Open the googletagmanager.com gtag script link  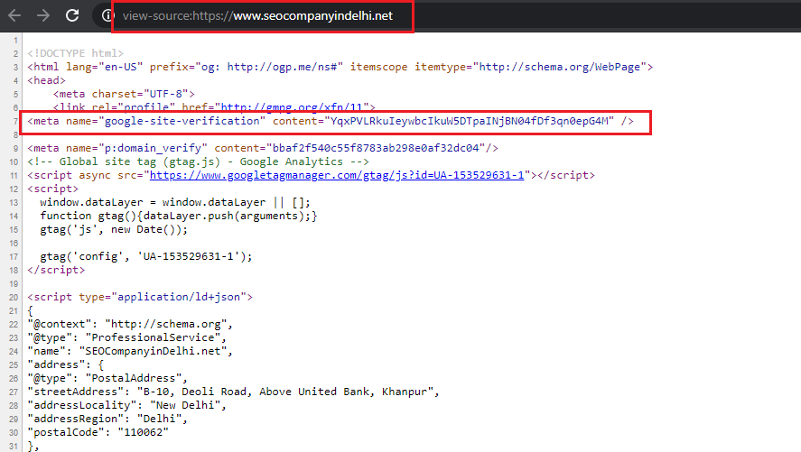pos(337,175)
